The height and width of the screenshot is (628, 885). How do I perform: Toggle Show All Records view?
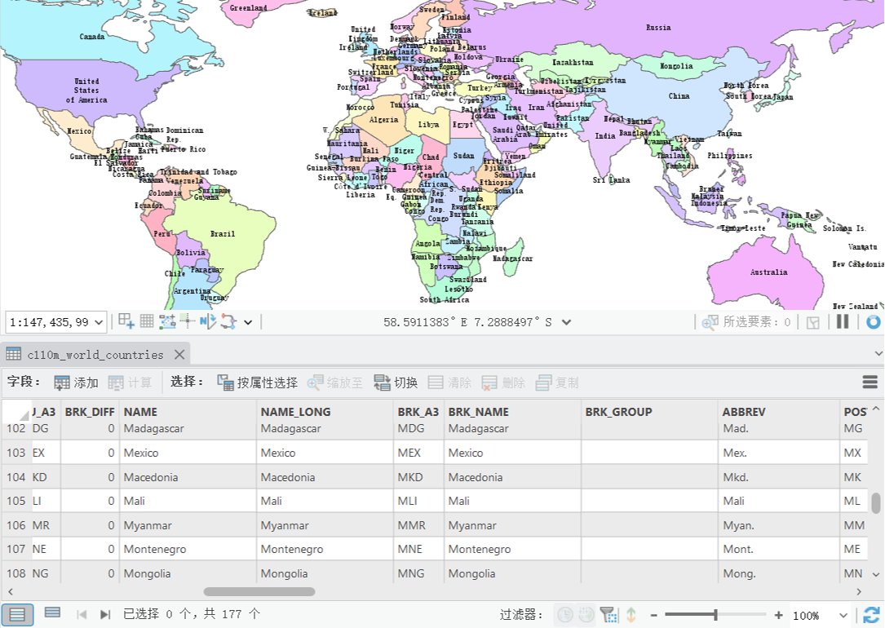pyautogui.click(x=17, y=614)
